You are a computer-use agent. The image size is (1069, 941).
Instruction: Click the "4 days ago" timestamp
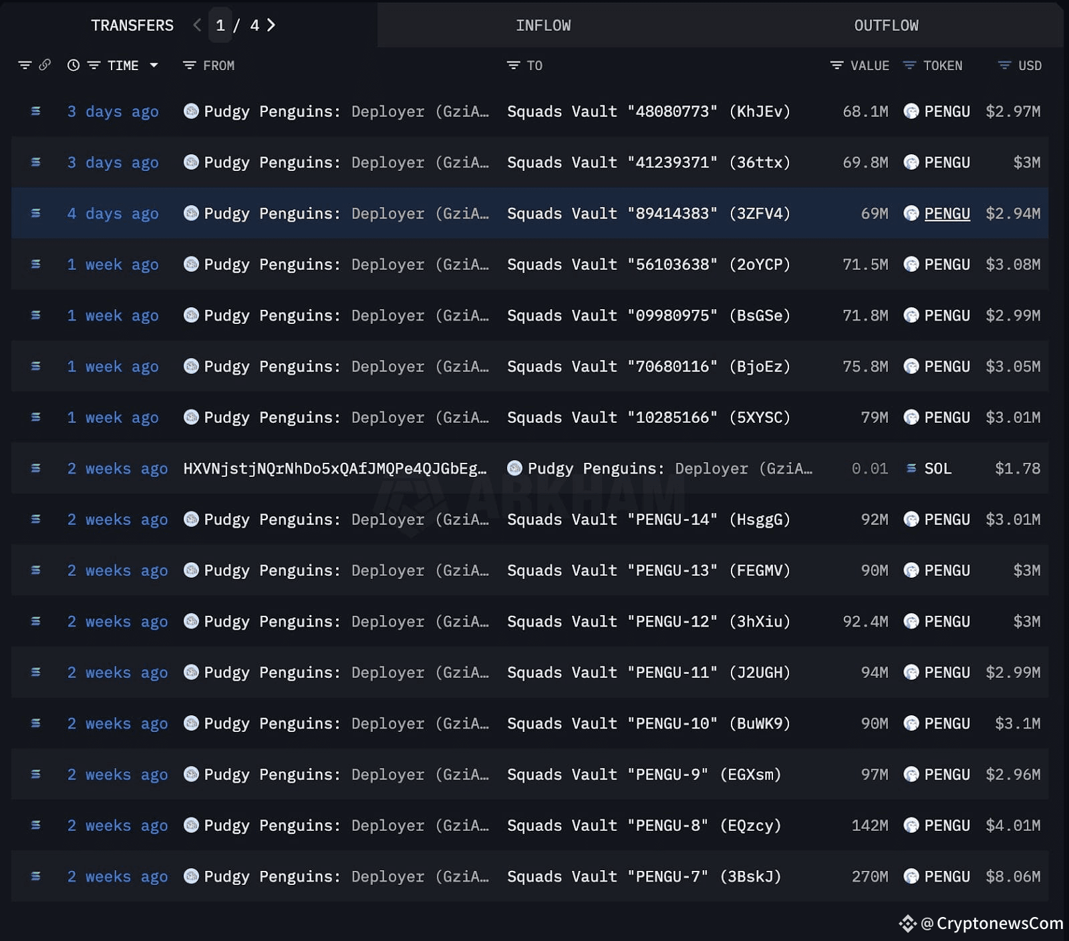(x=113, y=214)
